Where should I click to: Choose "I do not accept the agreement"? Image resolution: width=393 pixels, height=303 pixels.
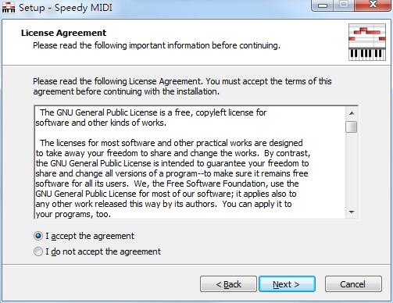(38, 251)
